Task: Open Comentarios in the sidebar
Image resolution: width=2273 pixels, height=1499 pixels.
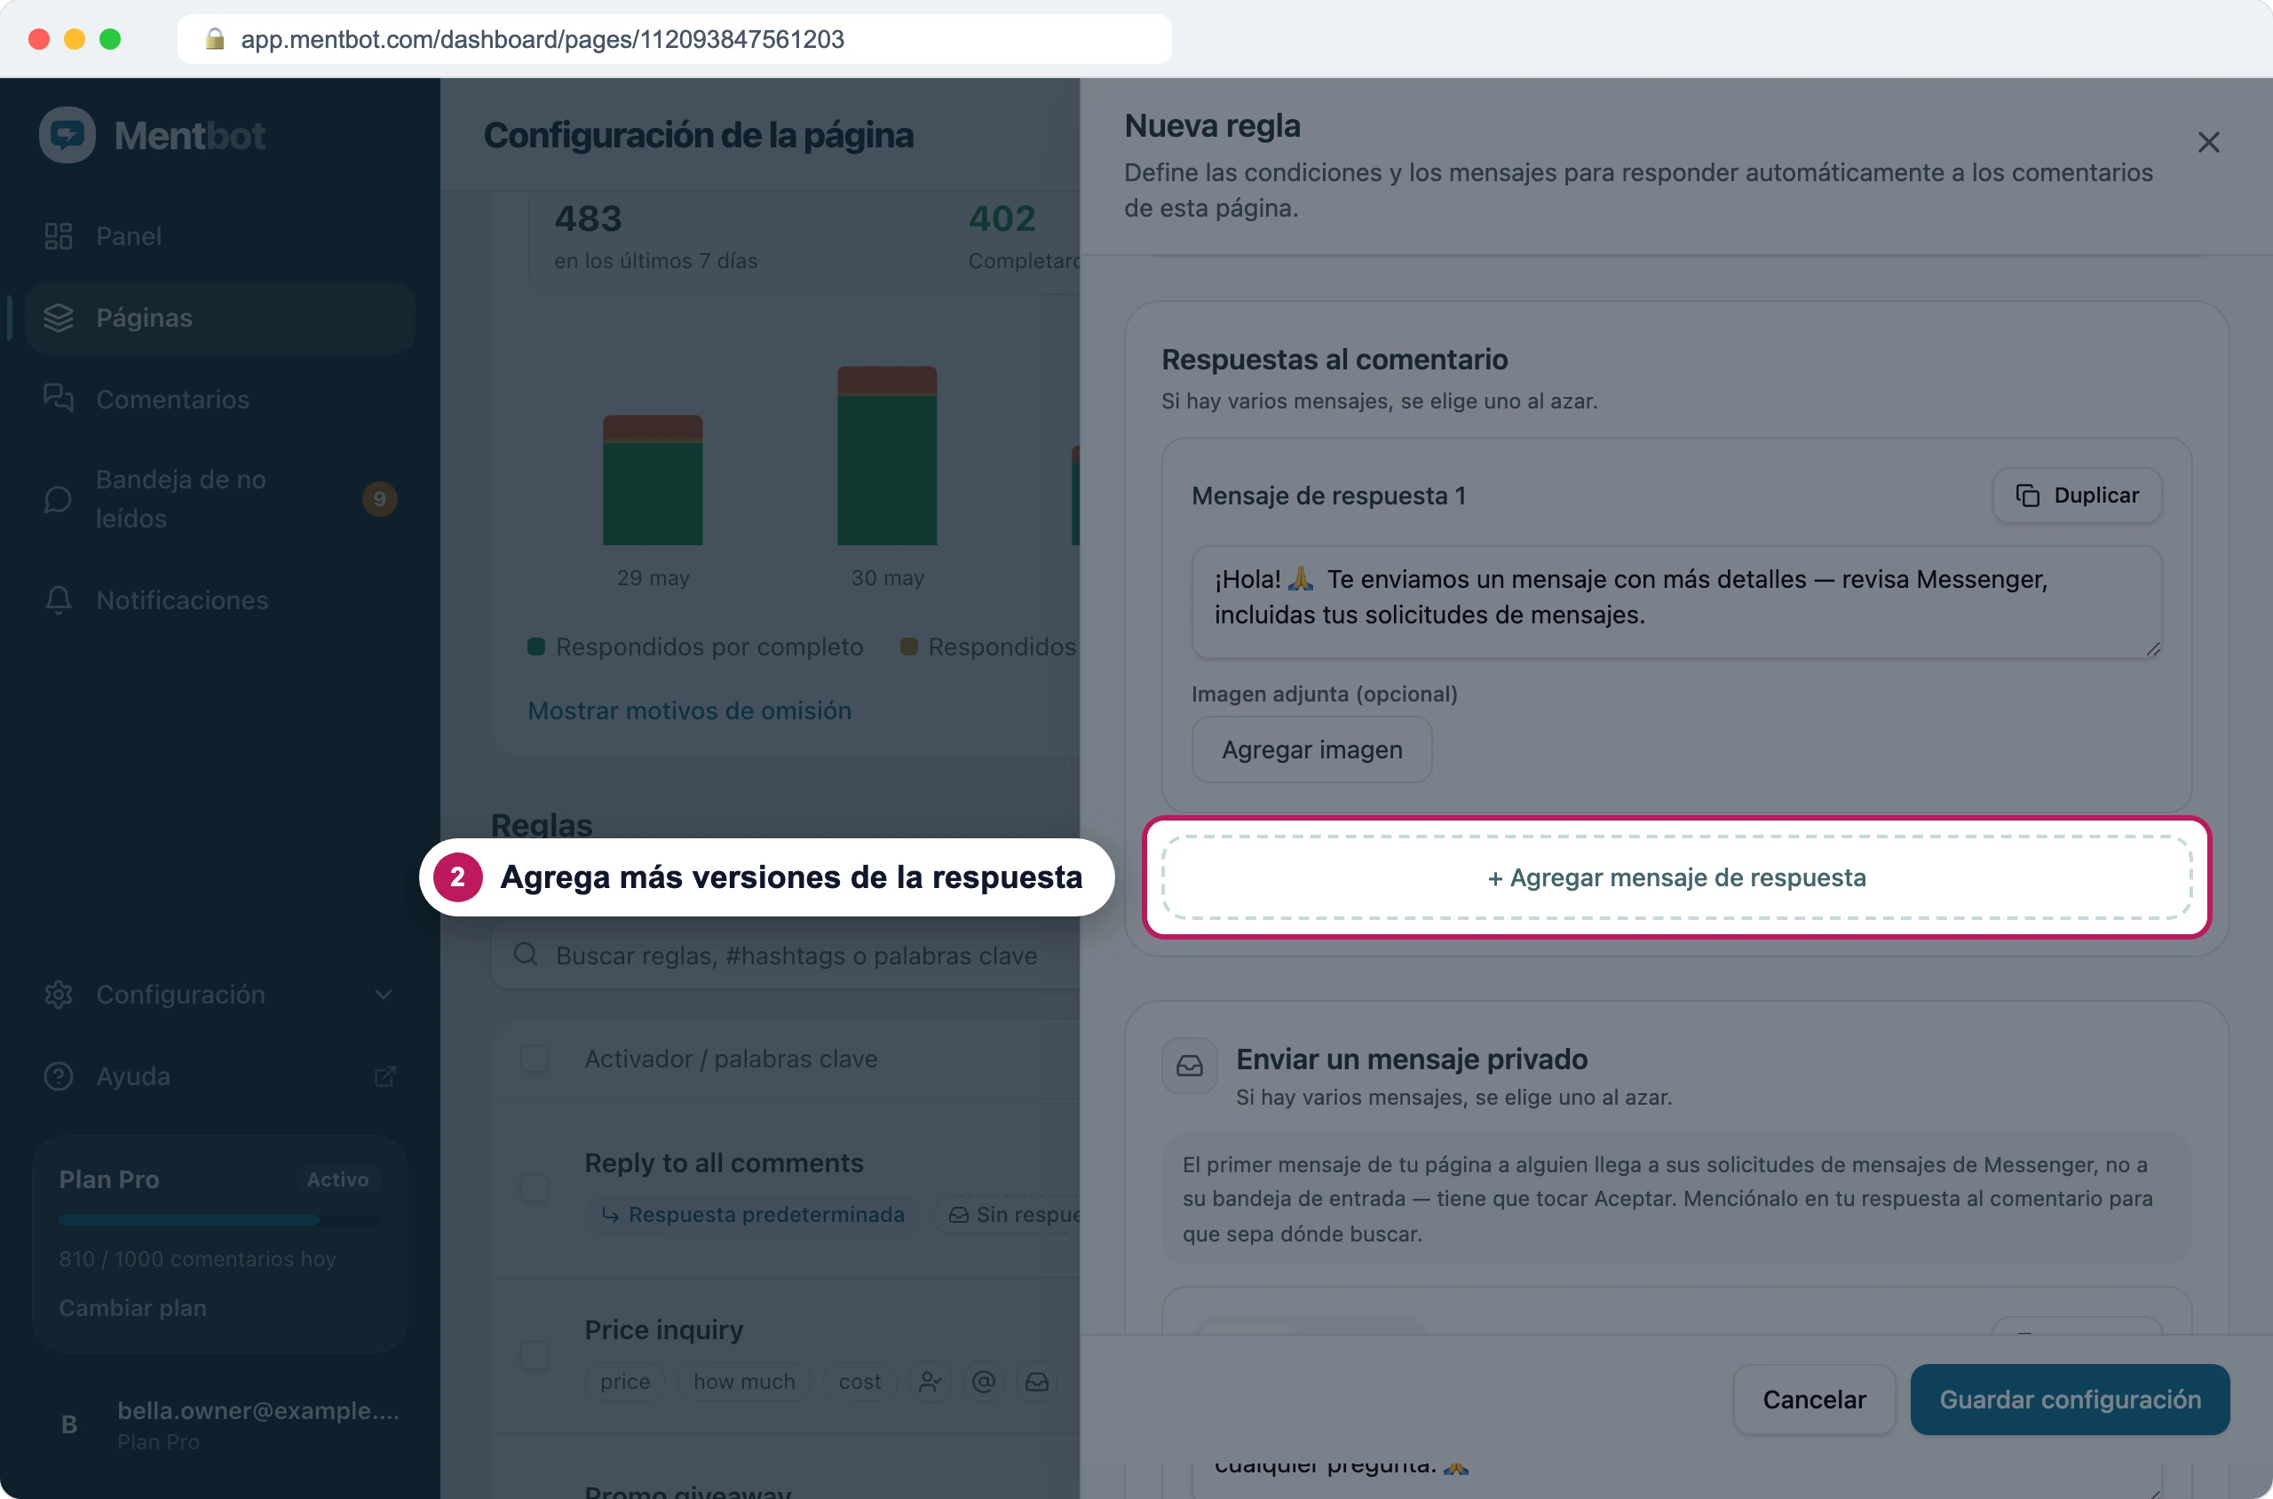Action: click(x=221, y=399)
